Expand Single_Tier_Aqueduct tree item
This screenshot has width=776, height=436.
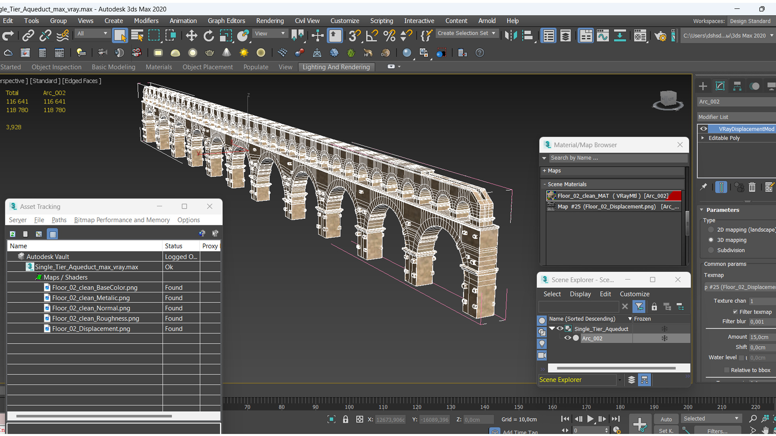[553, 329]
